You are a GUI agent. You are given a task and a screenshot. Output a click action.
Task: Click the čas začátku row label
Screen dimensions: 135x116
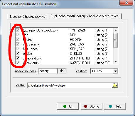pyautogui.click(x=31, y=44)
